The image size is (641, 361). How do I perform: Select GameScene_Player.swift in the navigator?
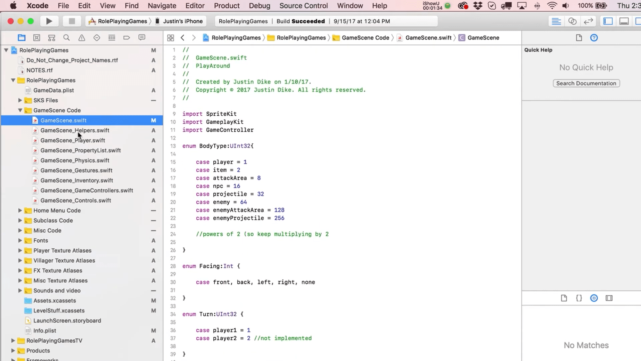72,140
